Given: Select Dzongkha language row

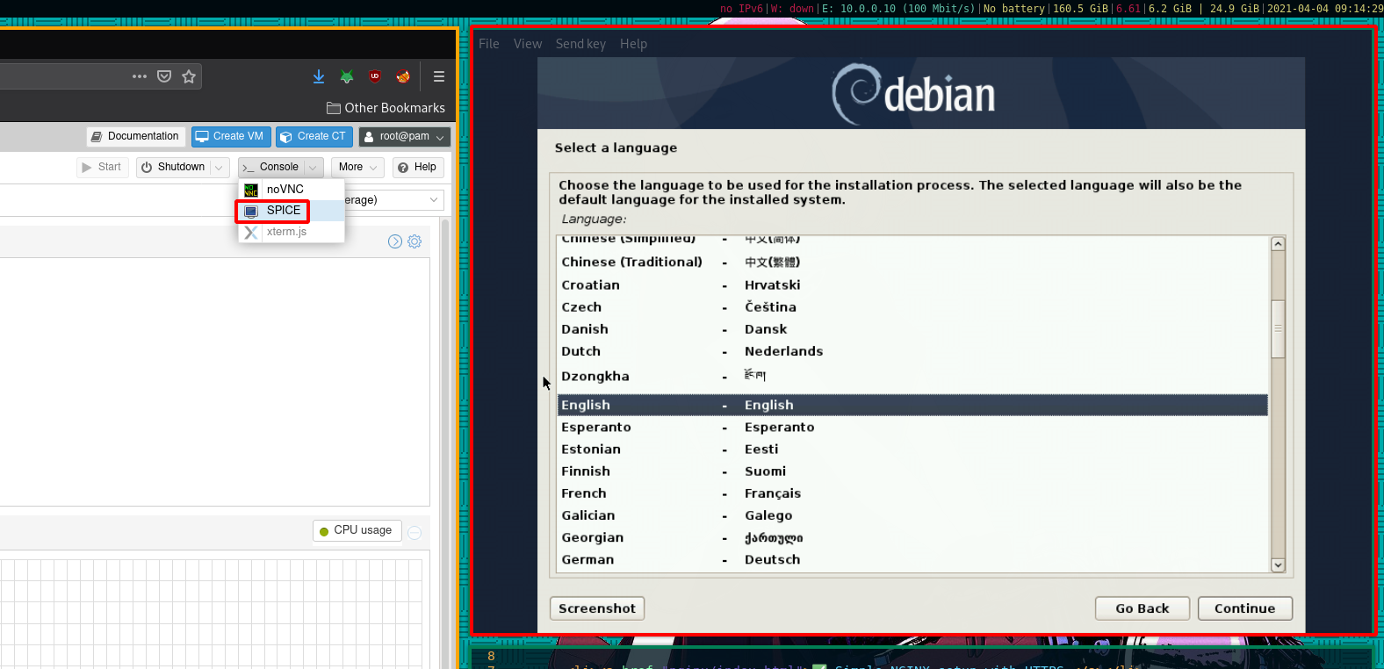Looking at the screenshot, I should 912,377.
